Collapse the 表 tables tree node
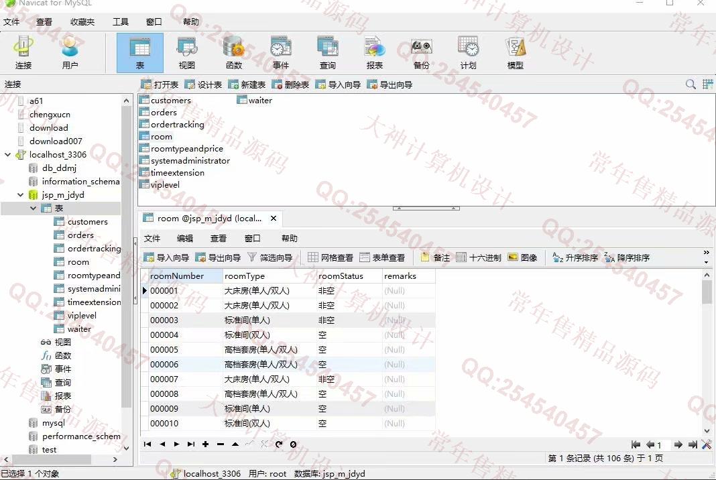Screen dimensions: 716x480 click(x=33, y=208)
